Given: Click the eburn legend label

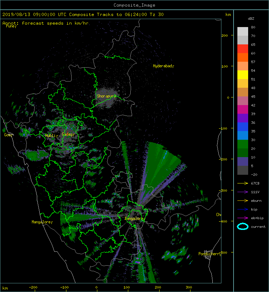Looking at the screenshot, I should 256,200.
